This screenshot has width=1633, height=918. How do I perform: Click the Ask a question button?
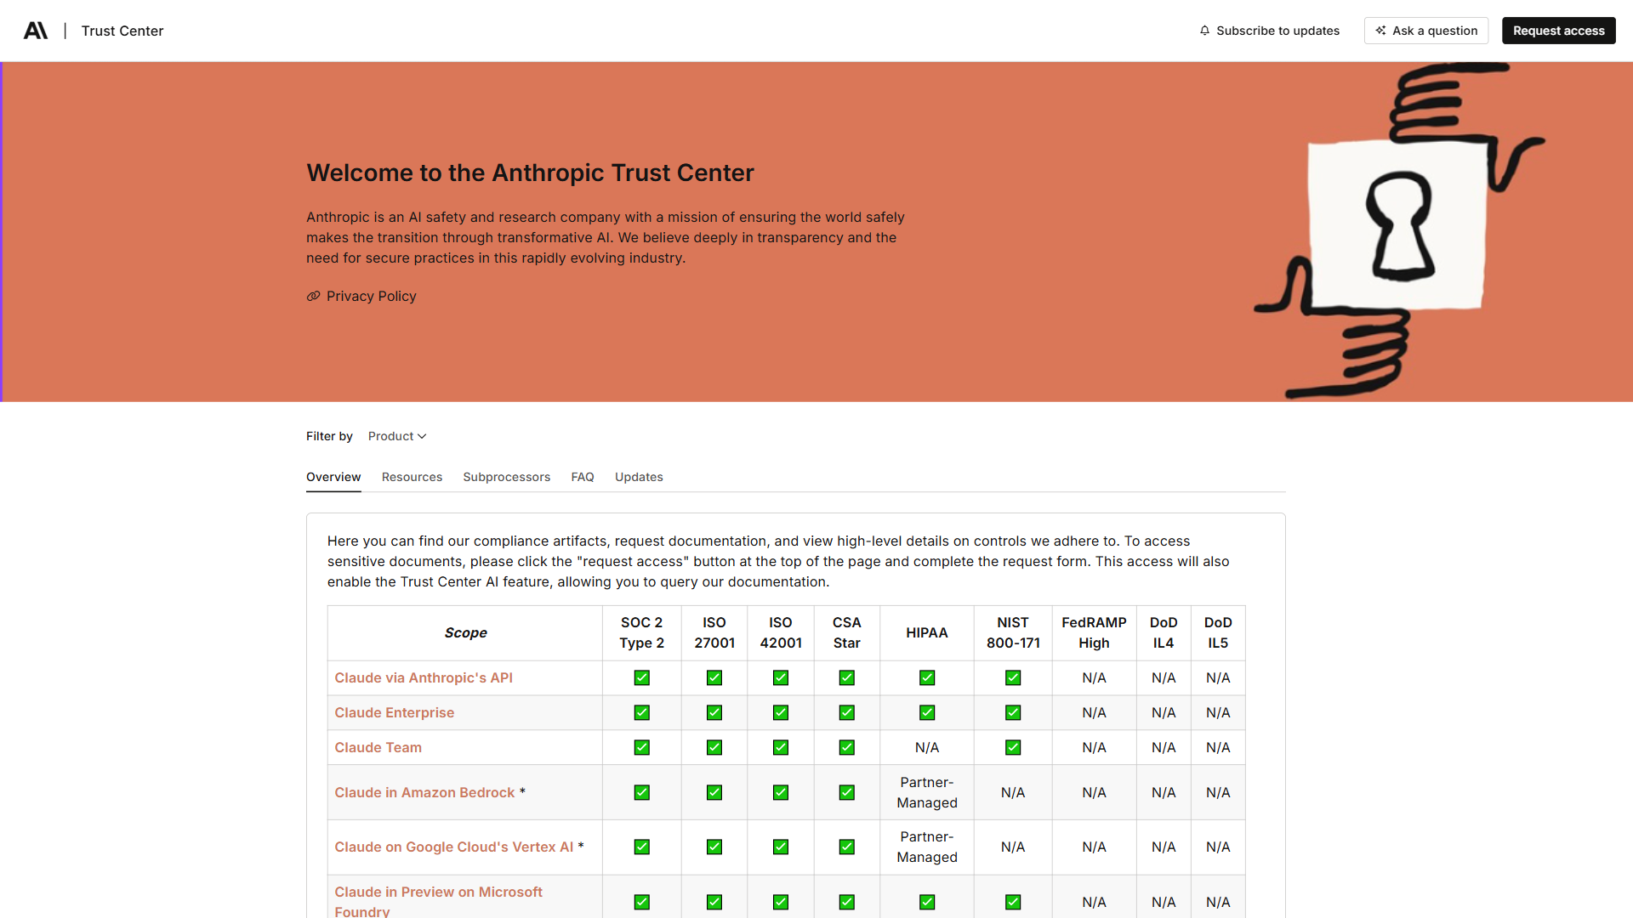coord(1426,31)
